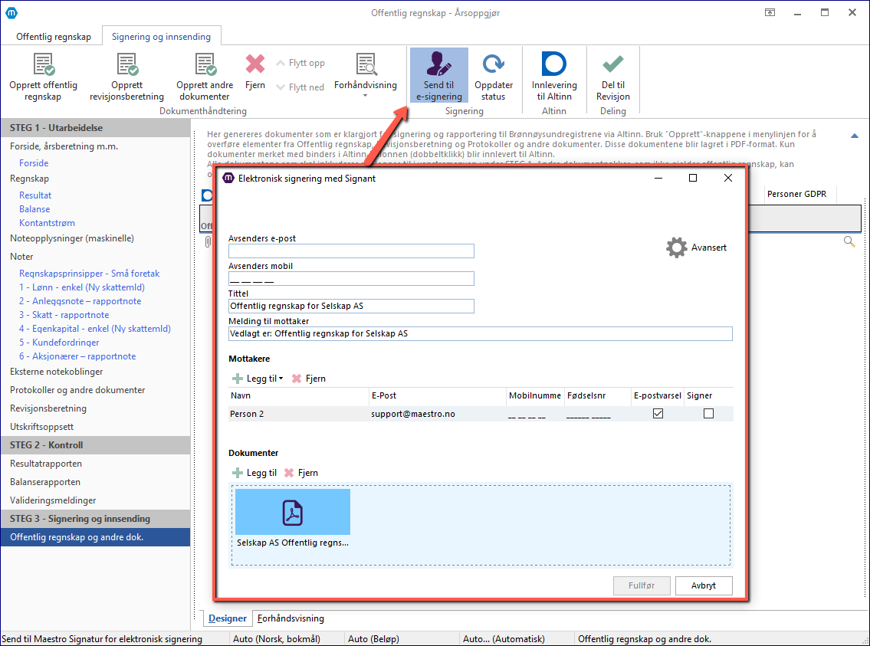Viewport: 870px width, 646px height.
Task: Click Oppdater status icon
Action: click(494, 64)
